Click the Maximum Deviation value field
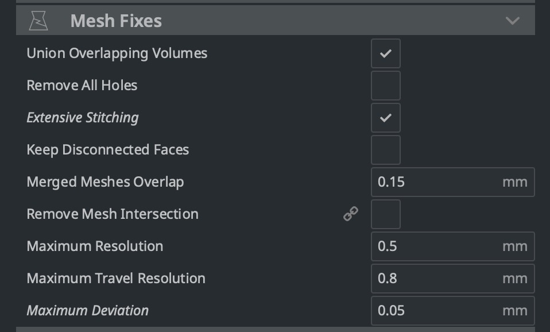This screenshot has height=332, width=550. coord(452,311)
